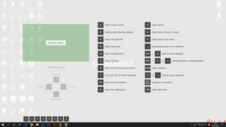
Task: Open the taskbar clock and date
Action: (215, 124)
